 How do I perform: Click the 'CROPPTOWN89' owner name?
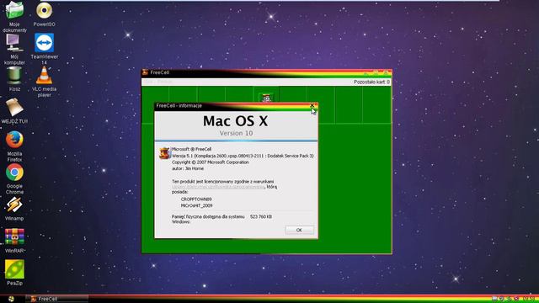(x=196, y=199)
